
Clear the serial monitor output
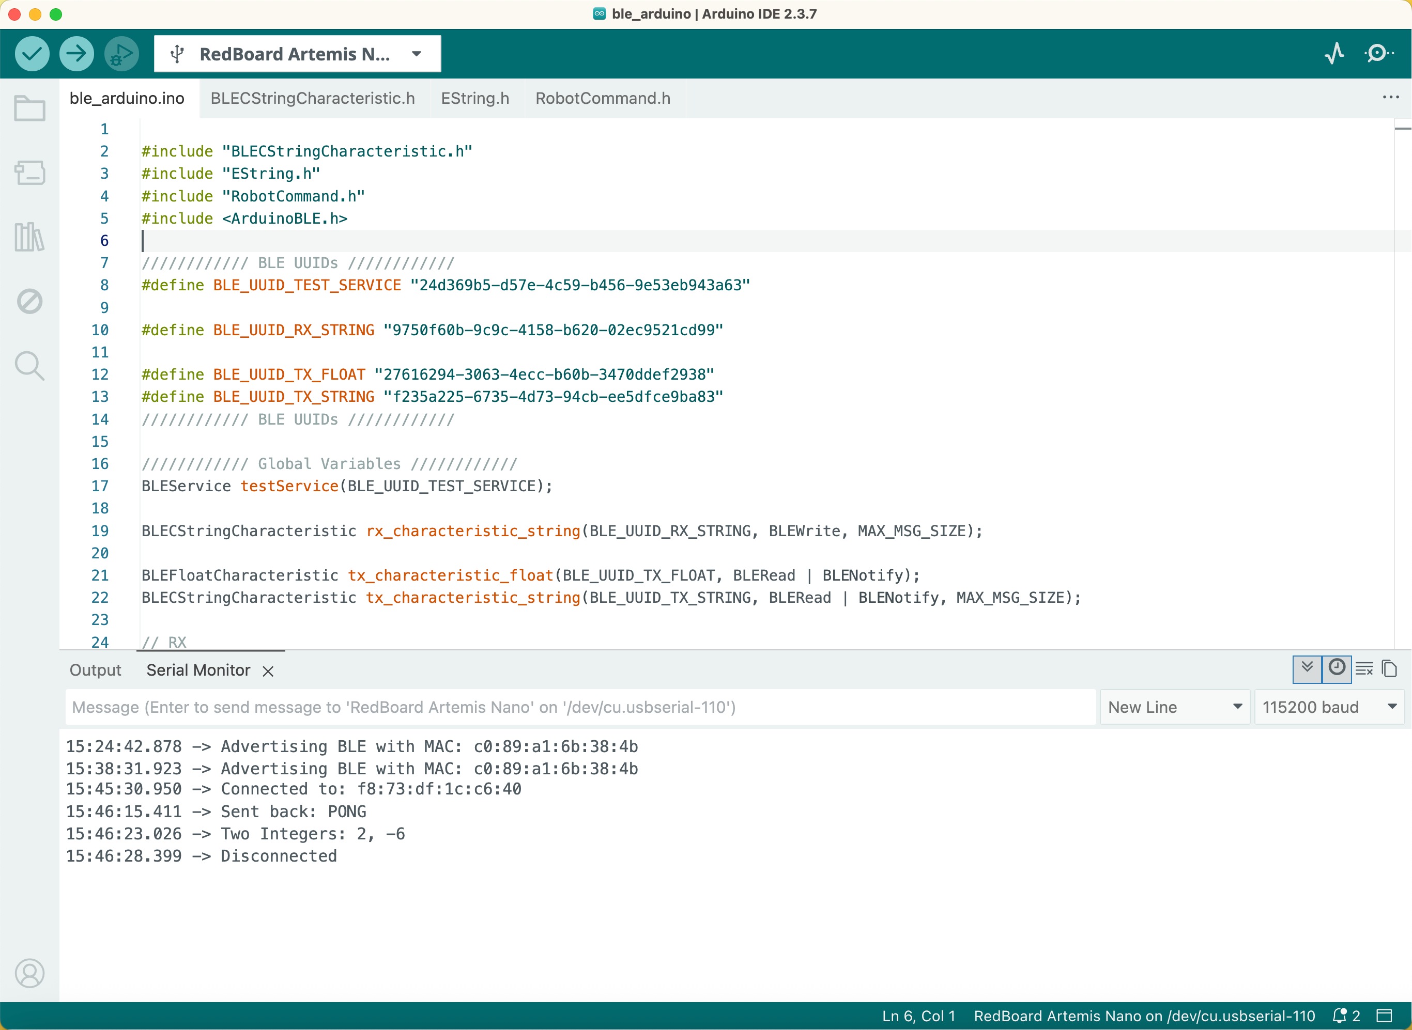point(1364,668)
